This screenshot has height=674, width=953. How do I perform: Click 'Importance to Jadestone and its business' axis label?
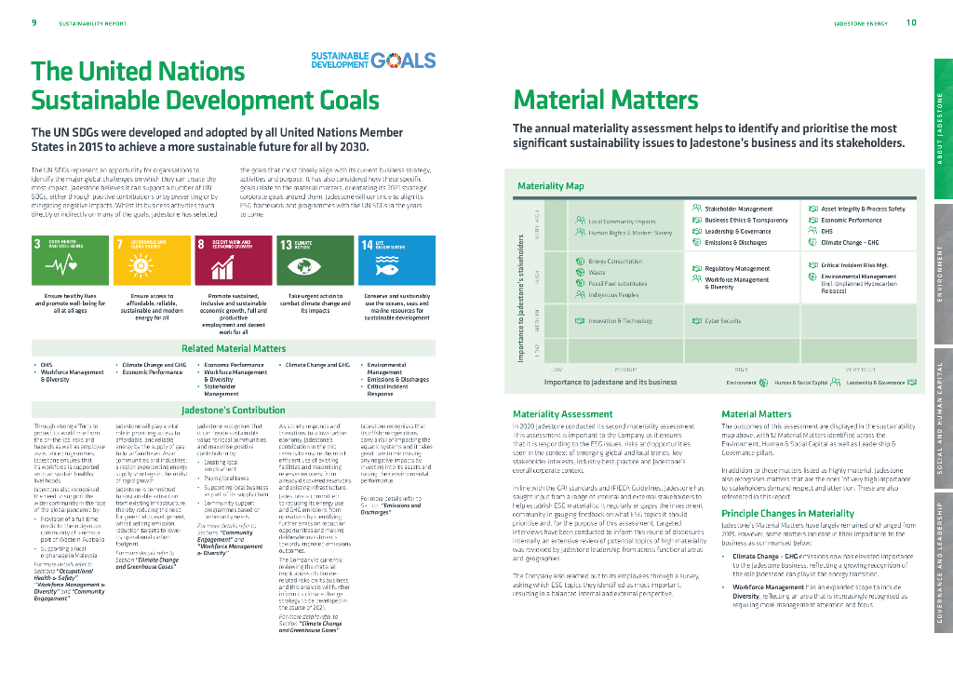pos(611,383)
